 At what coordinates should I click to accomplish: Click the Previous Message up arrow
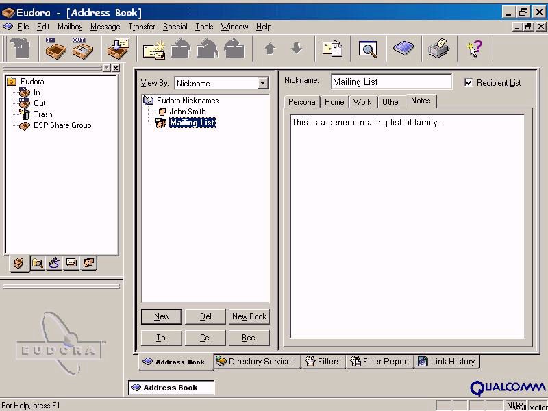(270, 49)
